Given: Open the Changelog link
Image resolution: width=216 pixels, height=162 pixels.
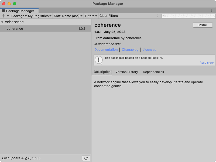Looking at the screenshot, I should [130, 49].
